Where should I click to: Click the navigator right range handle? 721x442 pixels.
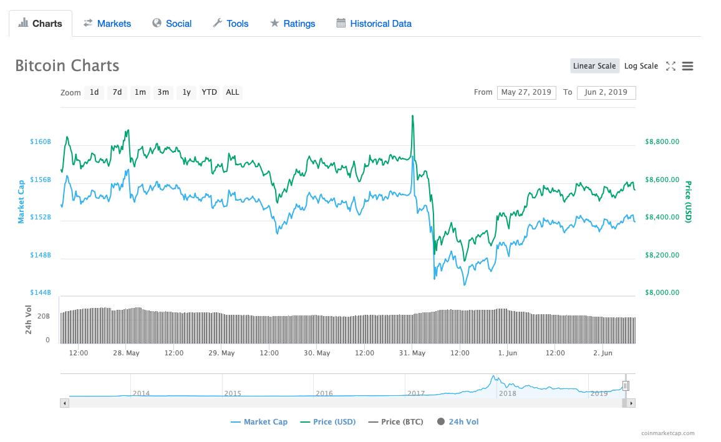coord(626,386)
